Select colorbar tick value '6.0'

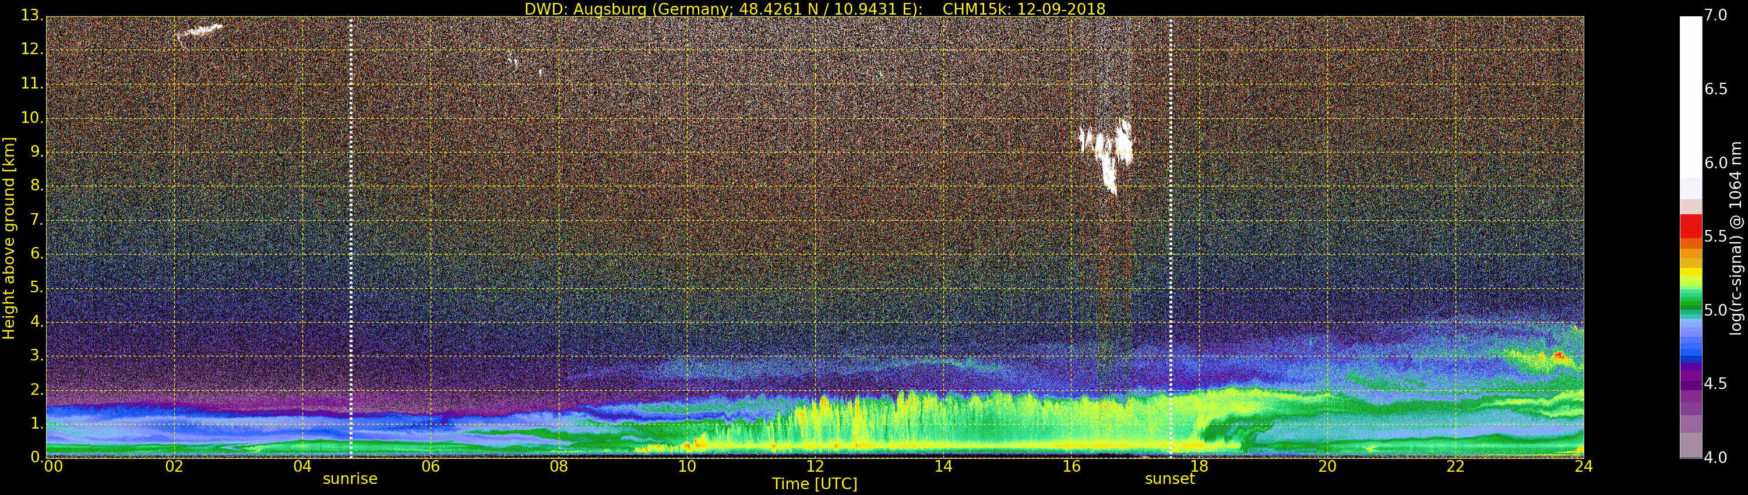[x=1716, y=162]
